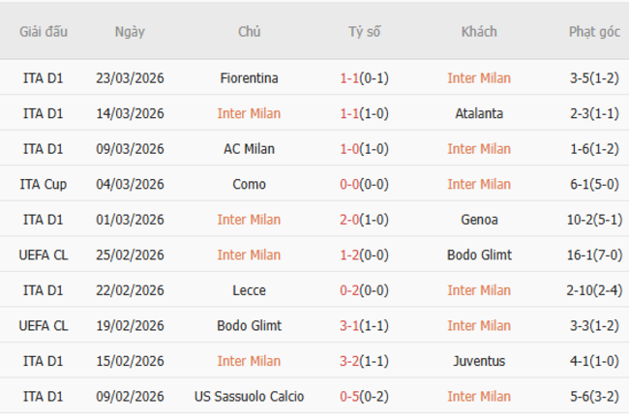Click the ITA Cup league label

[44, 184]
